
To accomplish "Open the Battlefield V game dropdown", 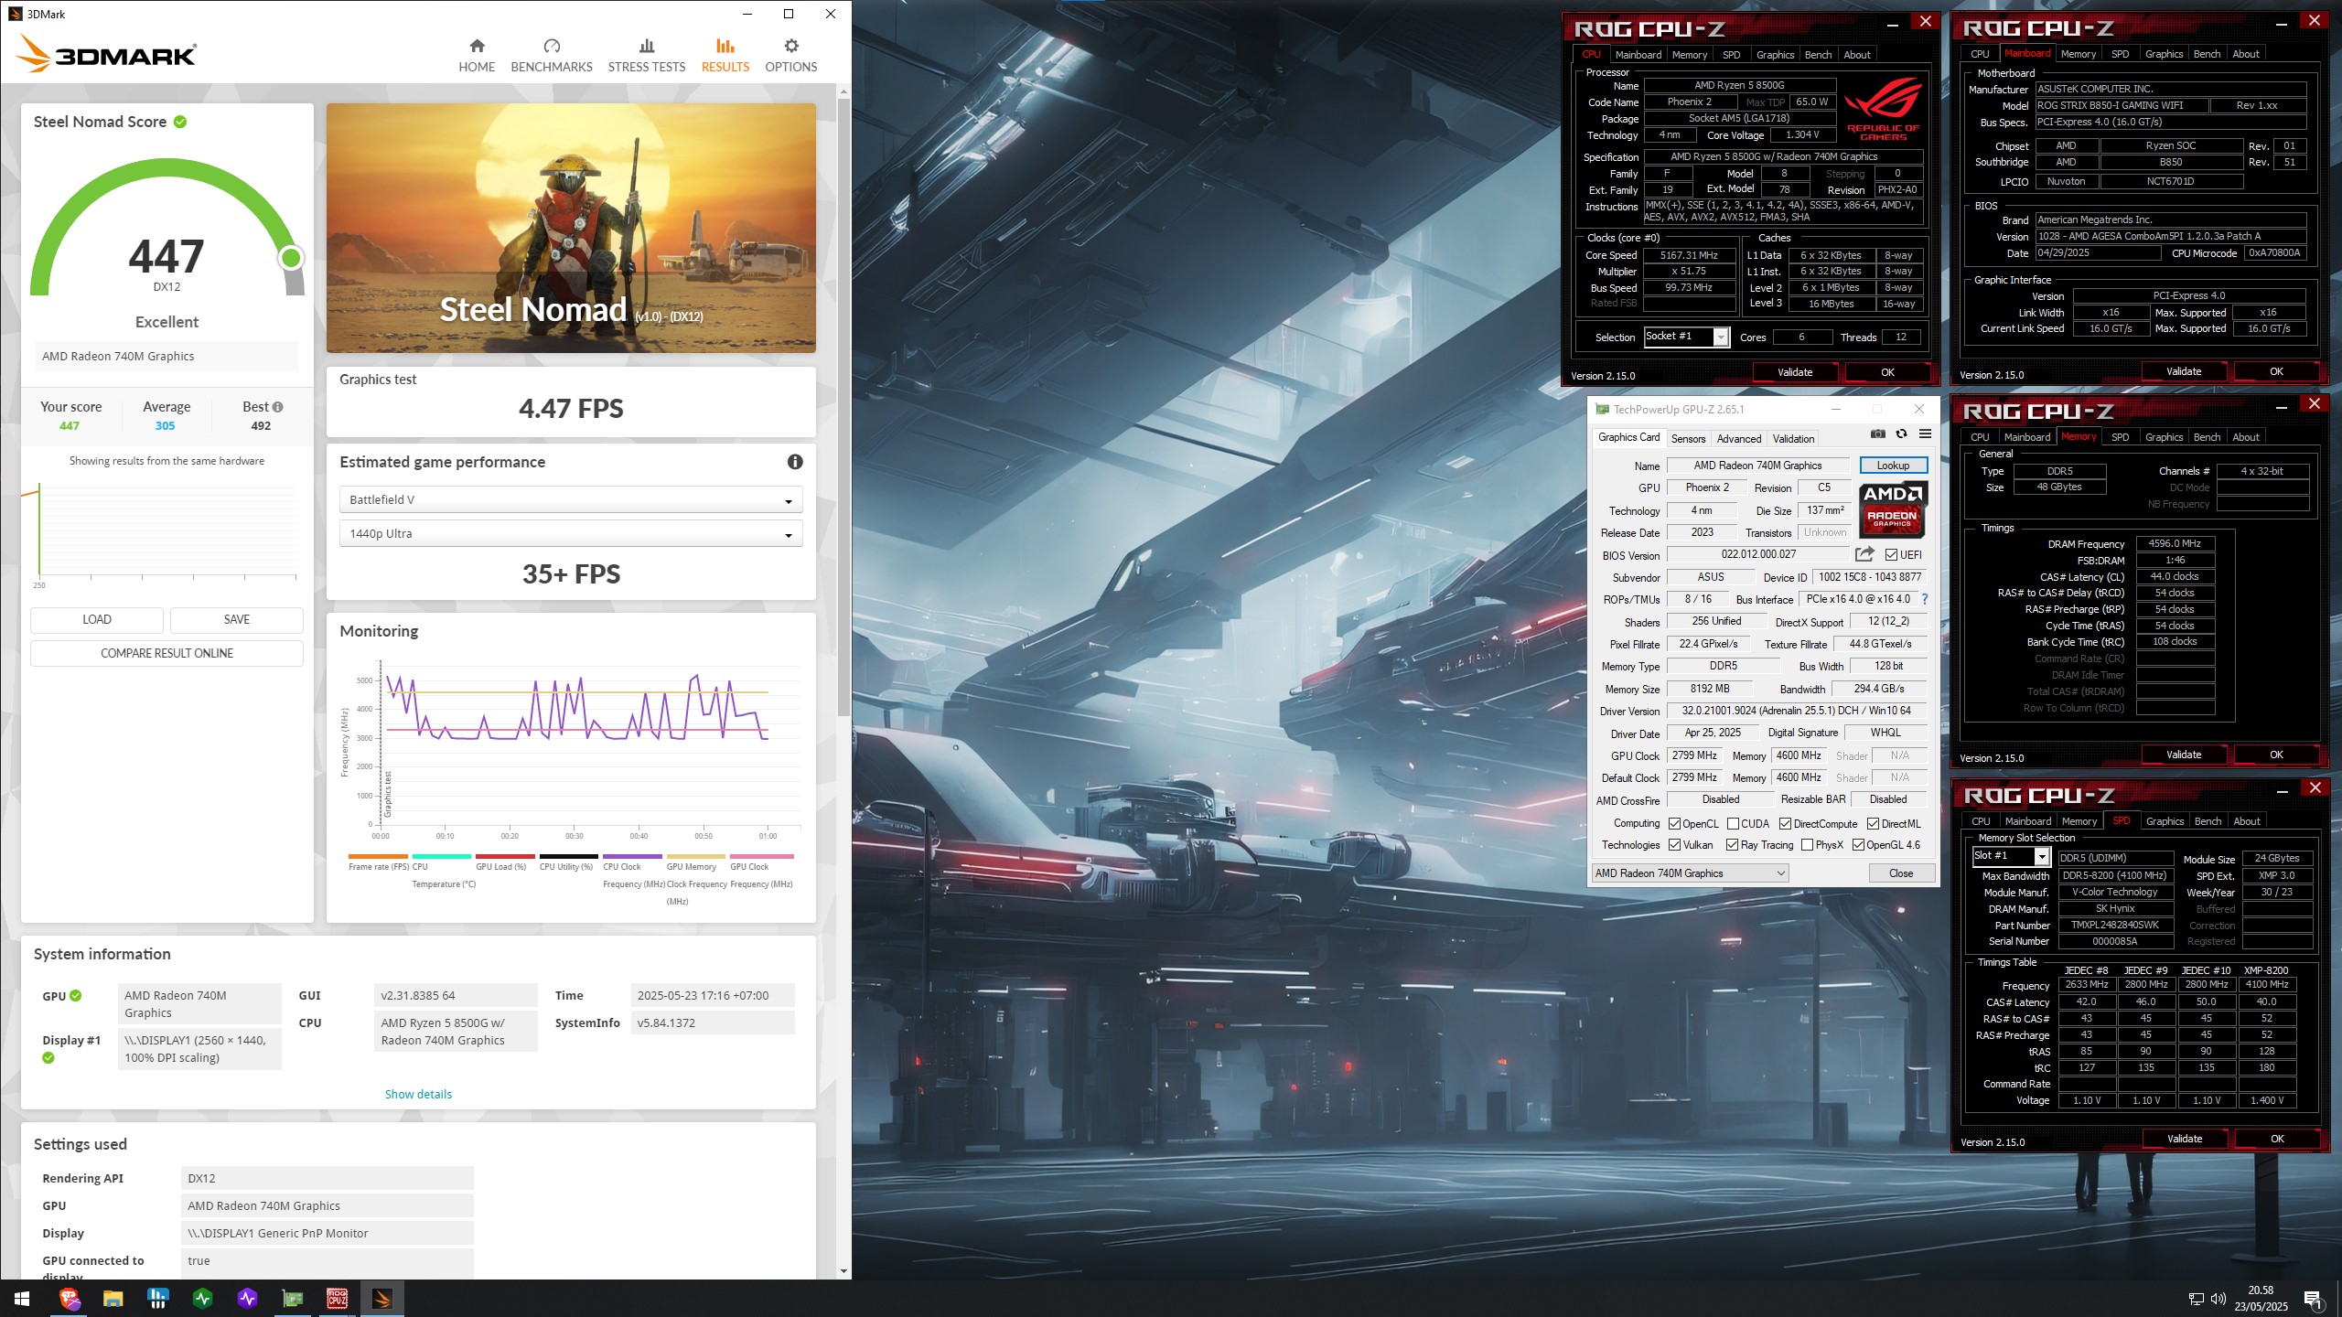I will pos(571,500).
